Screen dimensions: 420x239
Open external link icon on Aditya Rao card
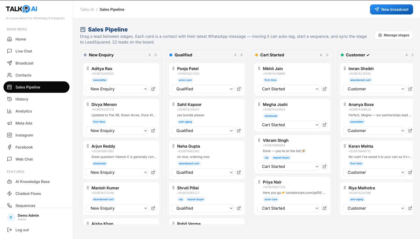click(153, 89)
